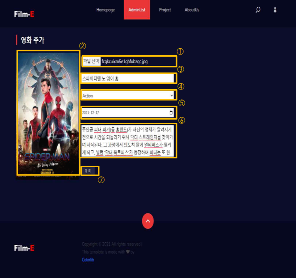Screen dimensions: 296x278
Task: Open the date picker calendar icon
Action: pos(171,113)
